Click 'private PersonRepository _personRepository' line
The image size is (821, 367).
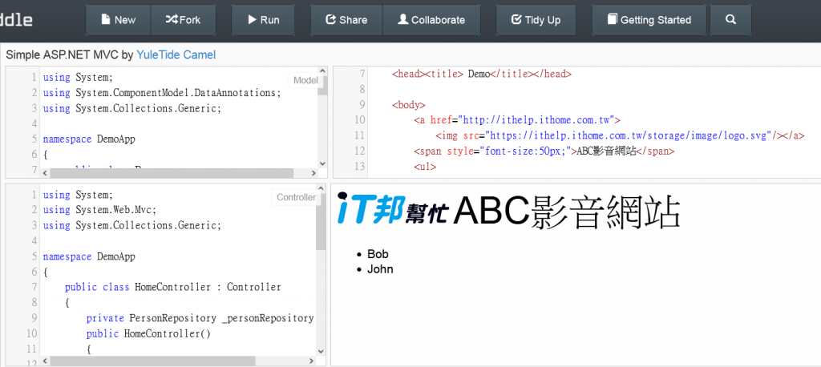click(x=200, y=318)
